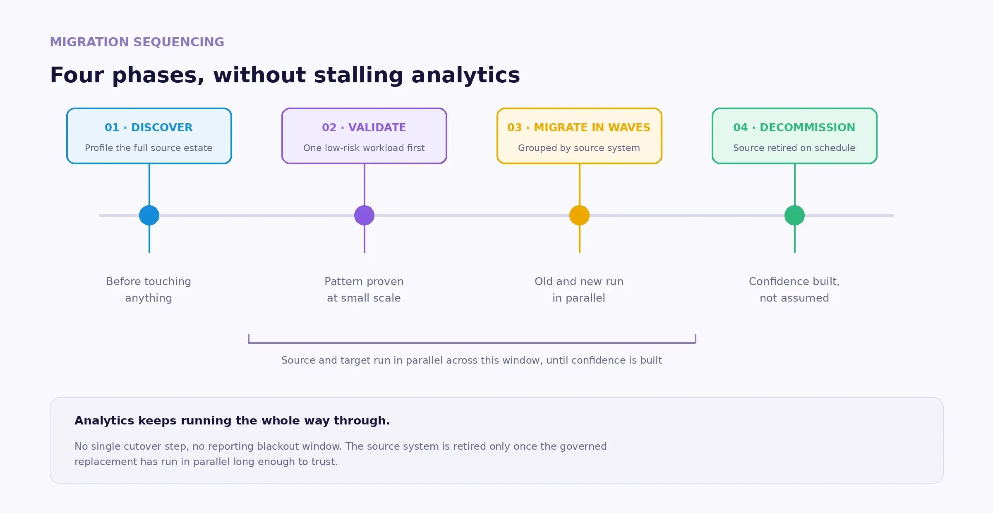Image resolution: width=993 pixels, height=513 pixels.
Task: Click 'One low-risk workload first' subtitle
Action: coord(364,148)
